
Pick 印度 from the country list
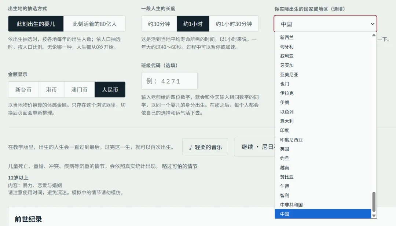click(323, 130)
